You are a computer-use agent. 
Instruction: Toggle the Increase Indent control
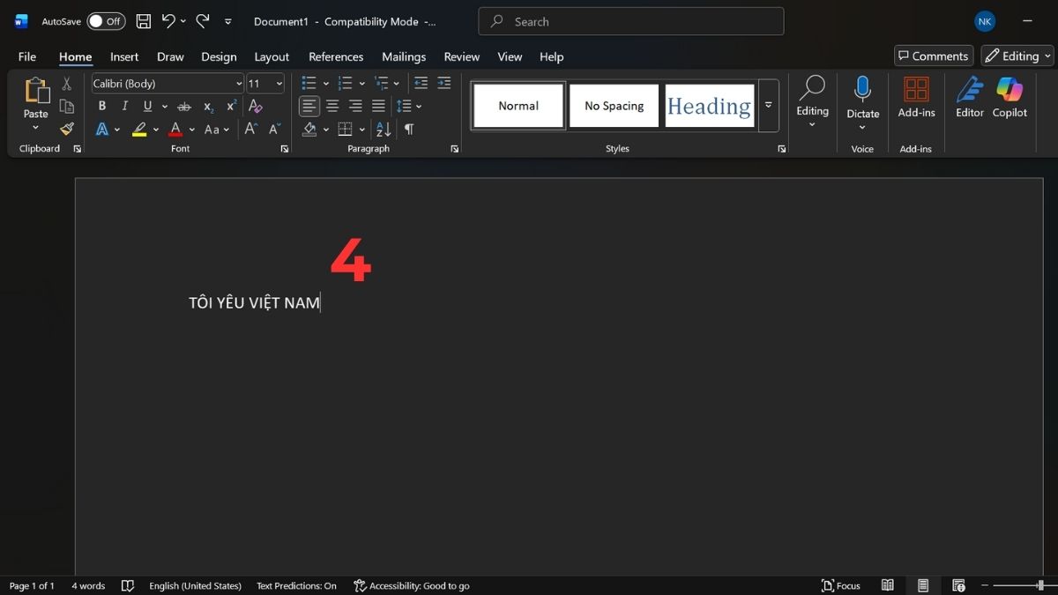pyautogui.click(x=444, y=83)
